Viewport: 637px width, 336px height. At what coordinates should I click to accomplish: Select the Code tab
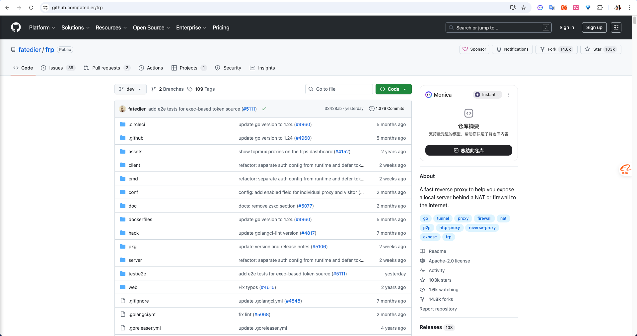(x=23, y=68)
